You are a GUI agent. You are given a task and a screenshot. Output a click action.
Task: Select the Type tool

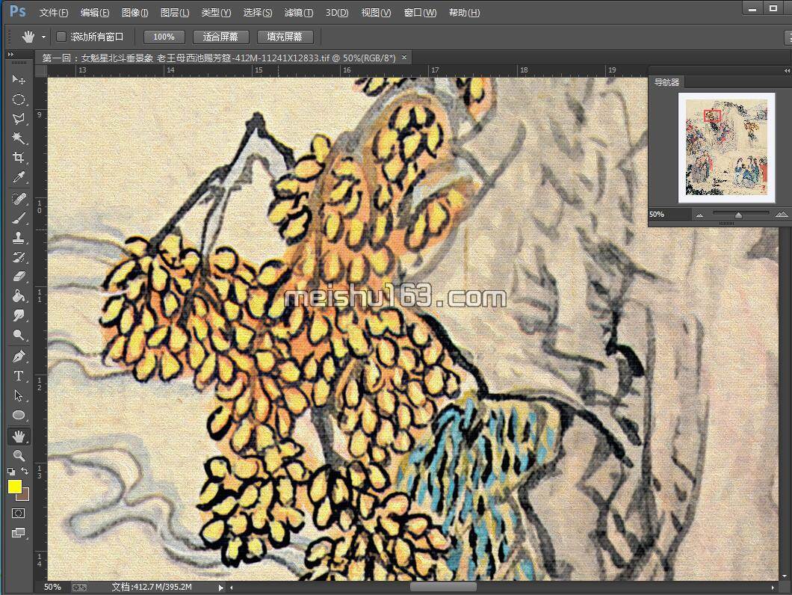(x=19, y=375)
